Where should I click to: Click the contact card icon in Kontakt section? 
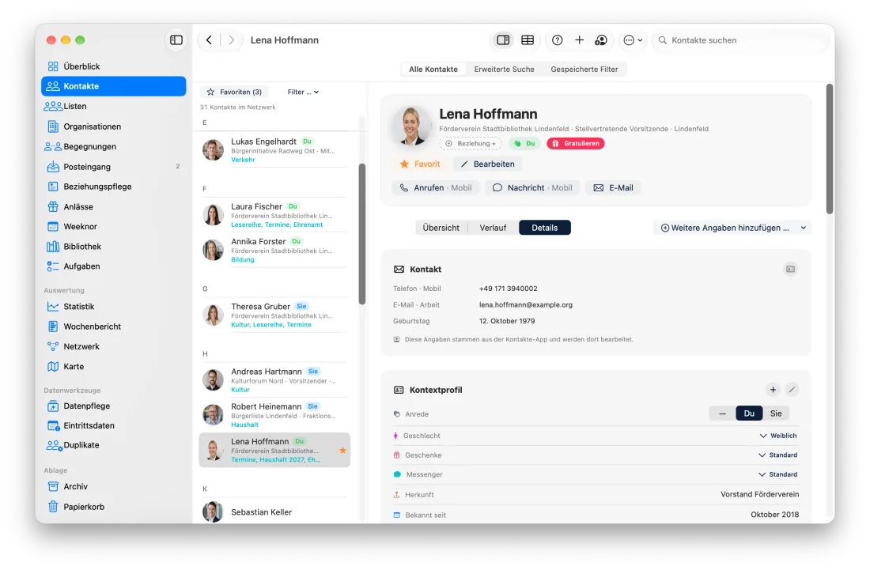pyautogui.click(x=791, y=269)
